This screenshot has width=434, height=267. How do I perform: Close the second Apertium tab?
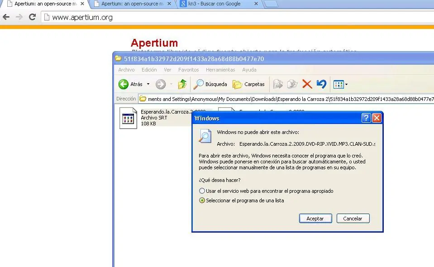tap(169, 4)
